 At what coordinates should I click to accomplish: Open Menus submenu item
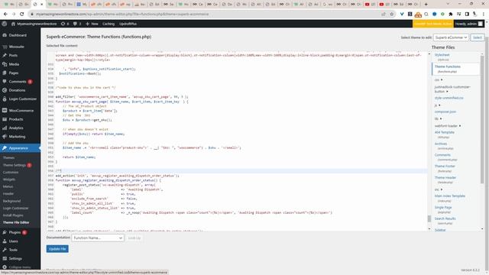pyautogui.click(x=8, y=186)
